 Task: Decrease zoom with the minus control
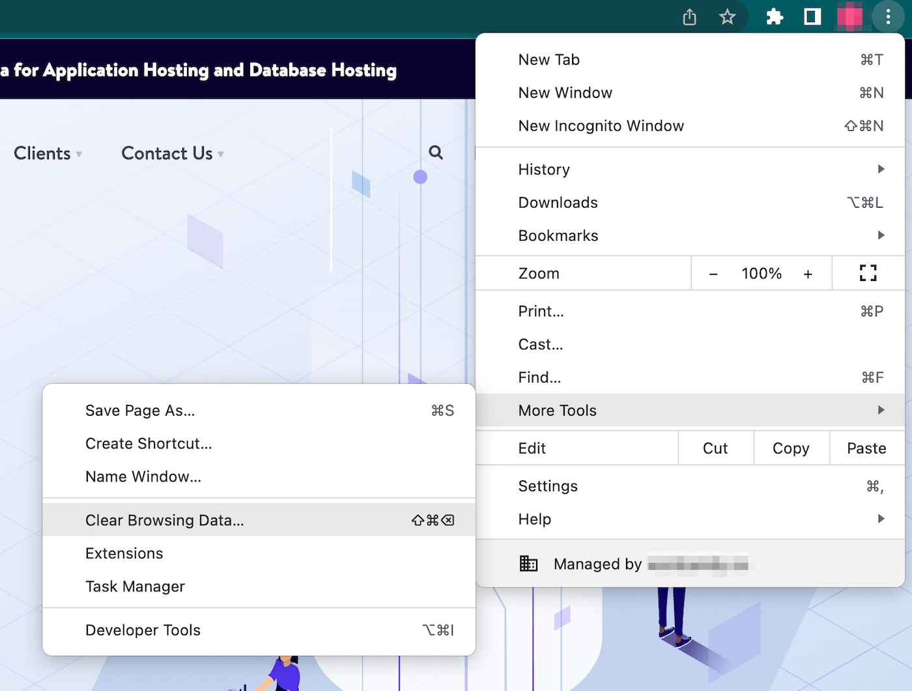click(x=713, y=273)
